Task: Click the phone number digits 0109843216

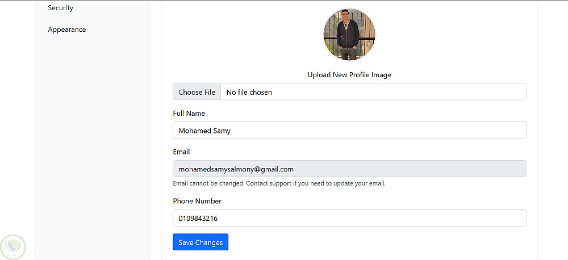Action: (198, 218)
